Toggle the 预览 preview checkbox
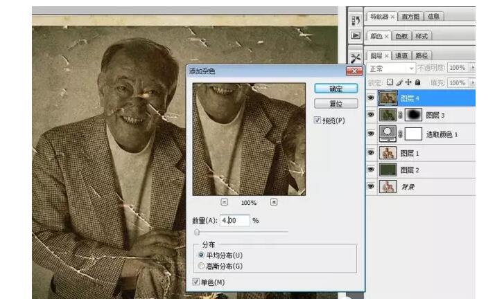This screenshot has height=299, width=504. pyautogui.click(x=318, y=120)
